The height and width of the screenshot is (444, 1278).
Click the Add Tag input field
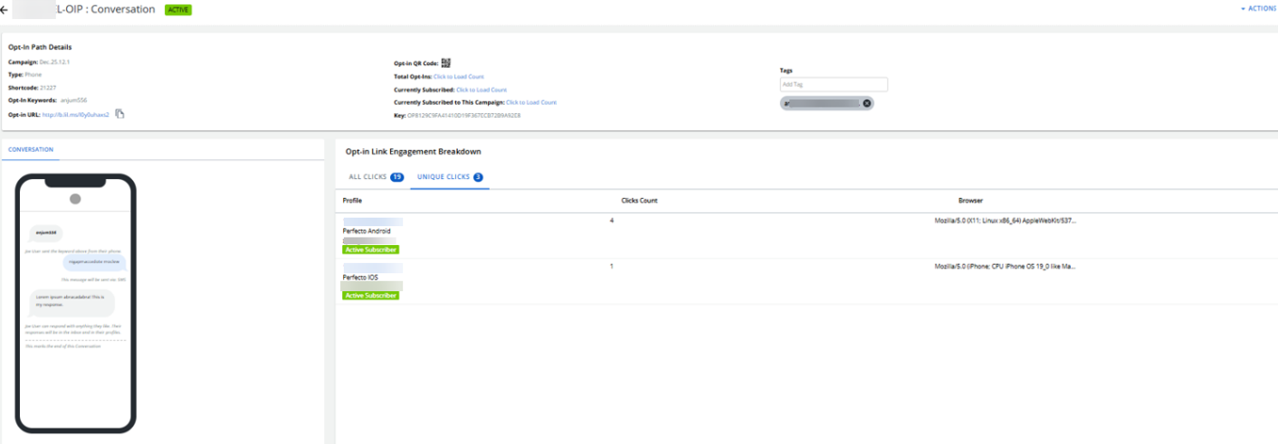pyautogui.click(x=834, y=84)
